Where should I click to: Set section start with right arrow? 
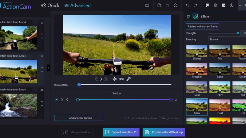point(62,100)
